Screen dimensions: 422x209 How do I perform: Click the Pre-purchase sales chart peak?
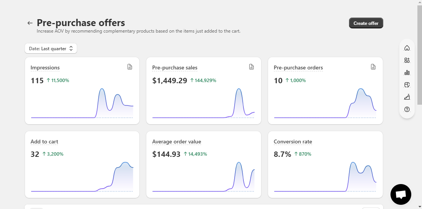coord(239,89)
